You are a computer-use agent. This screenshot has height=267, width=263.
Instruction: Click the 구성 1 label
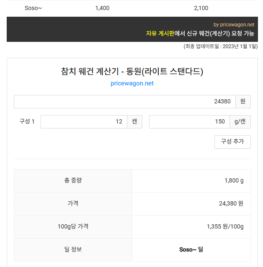(x=27, y=122)
